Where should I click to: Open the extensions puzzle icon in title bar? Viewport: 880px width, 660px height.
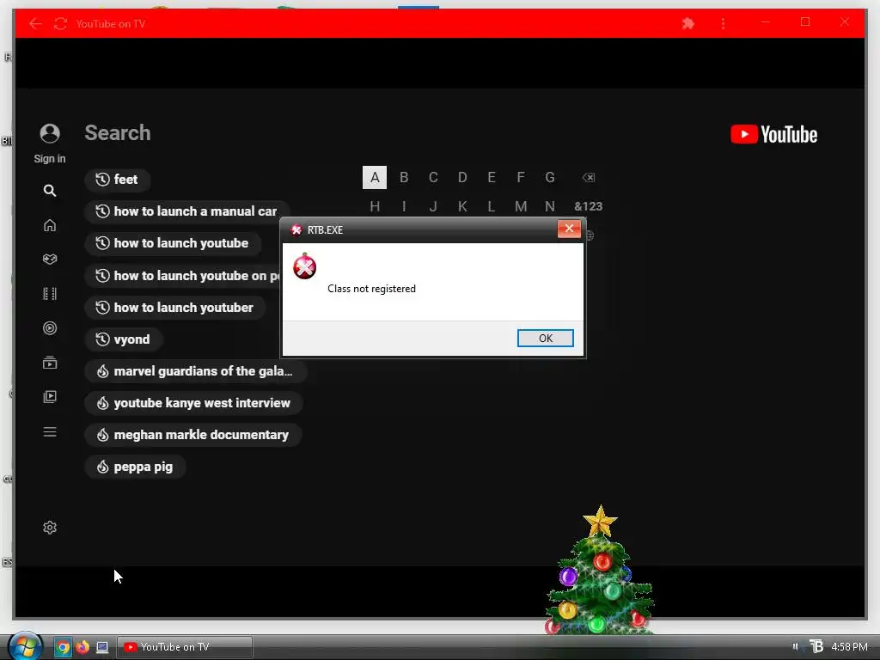[x=688, y=23]
